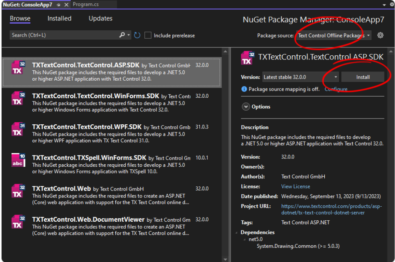Screen dimensions: 395x262
Task: Open package source settings gear
Action: point(380,35)
